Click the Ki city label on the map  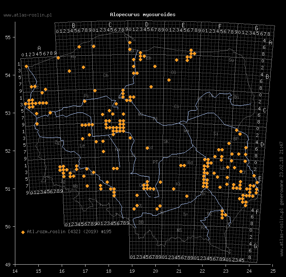(x=178, y=184)
